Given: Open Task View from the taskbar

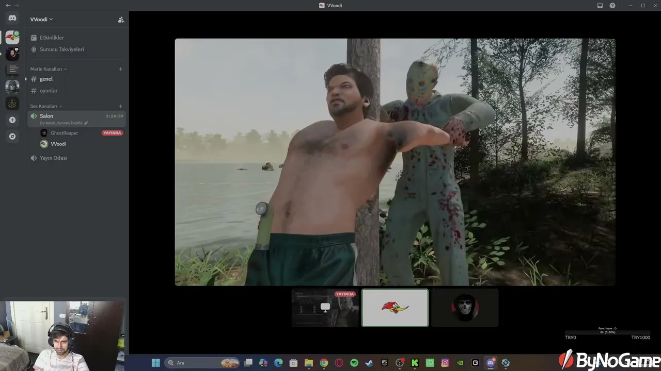Looking at the screenshot, I should pos(248,363).
